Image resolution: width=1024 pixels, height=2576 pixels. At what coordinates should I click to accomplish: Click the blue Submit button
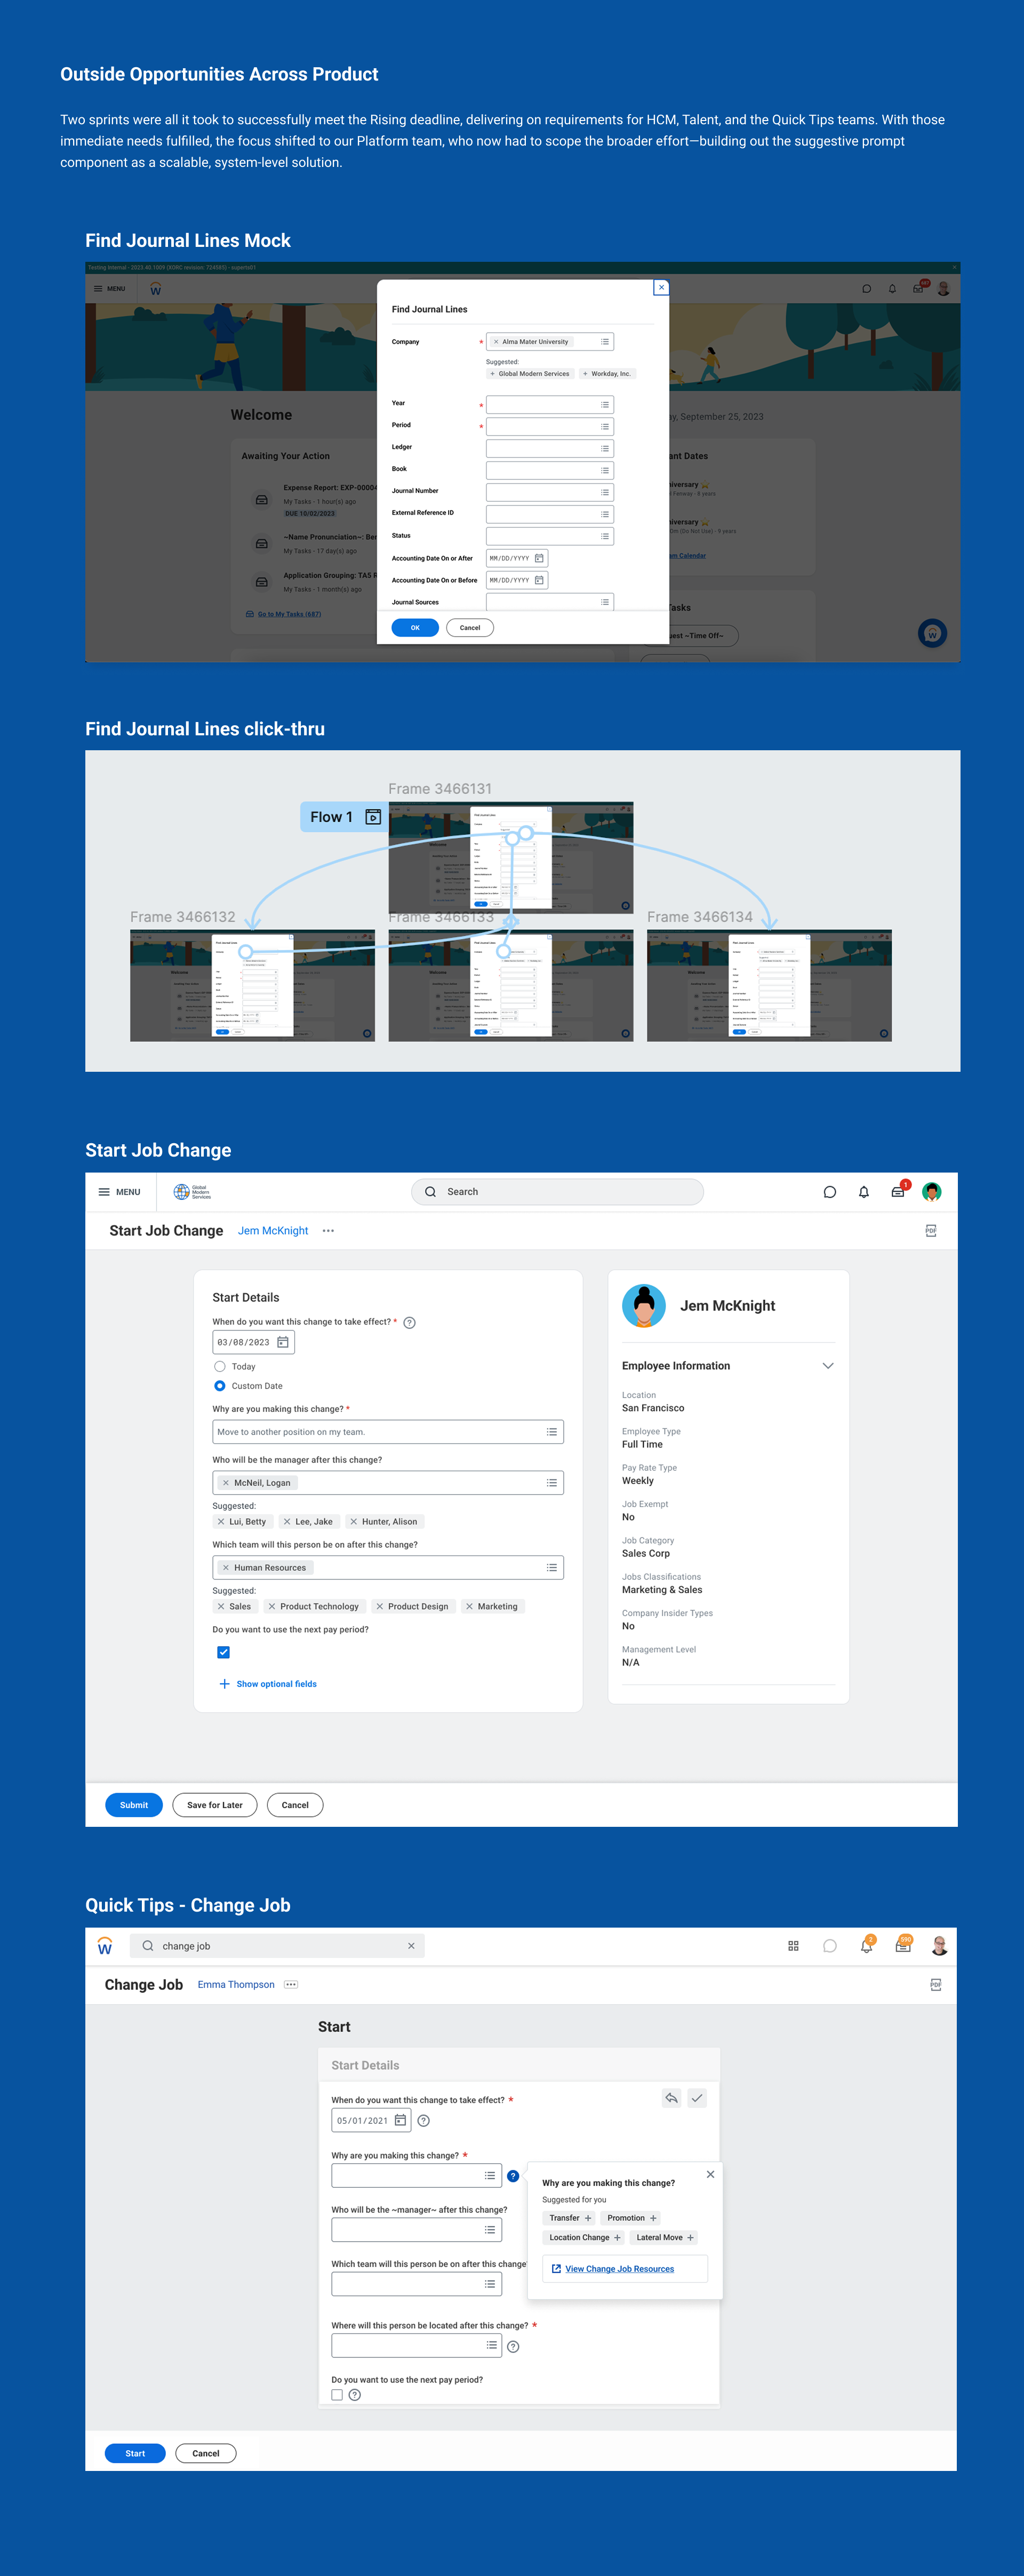pyautogui.click(x=133, y=1805)
